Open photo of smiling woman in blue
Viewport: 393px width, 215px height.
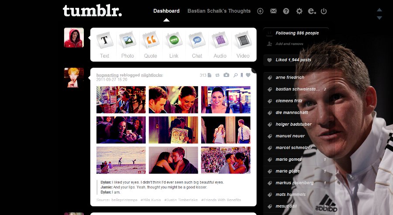pyautogui.click(x=226, y=100)
